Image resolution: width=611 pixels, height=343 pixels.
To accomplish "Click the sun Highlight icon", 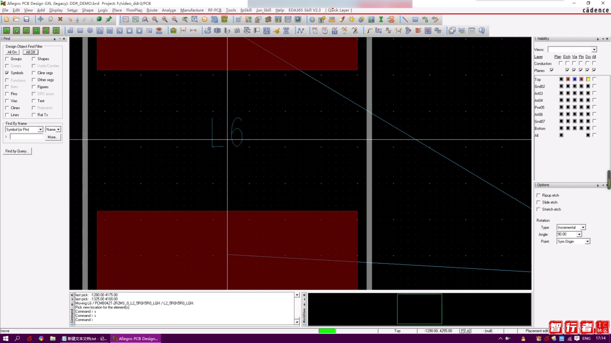I will (x=352, y=19).
